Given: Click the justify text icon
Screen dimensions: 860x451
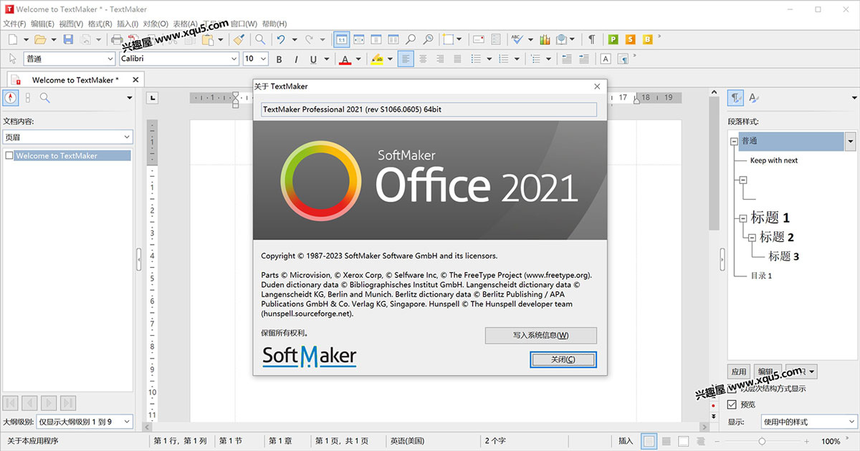Looking at the screenshot, I should pyautogui.click(x=457, y=59).
